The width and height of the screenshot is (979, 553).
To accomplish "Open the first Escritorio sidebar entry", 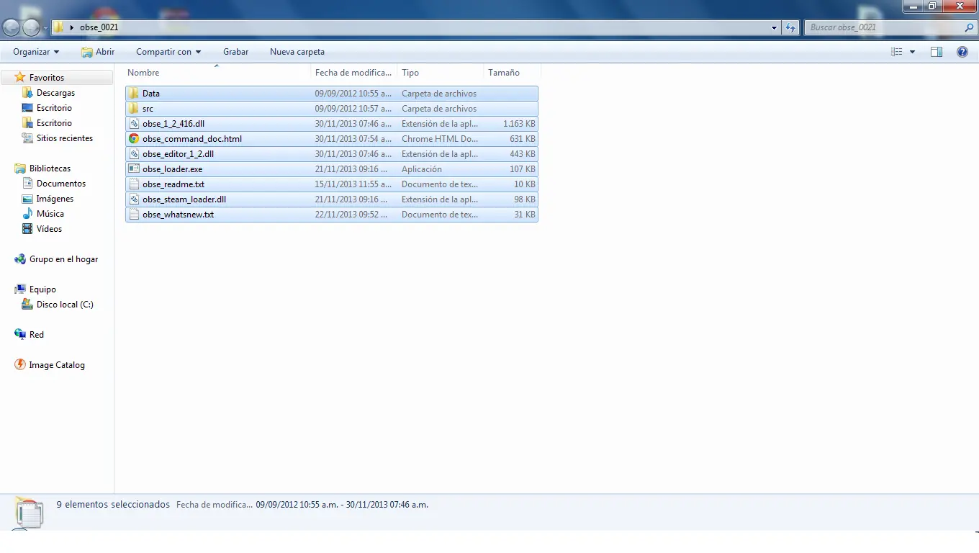I will point(54,108).
